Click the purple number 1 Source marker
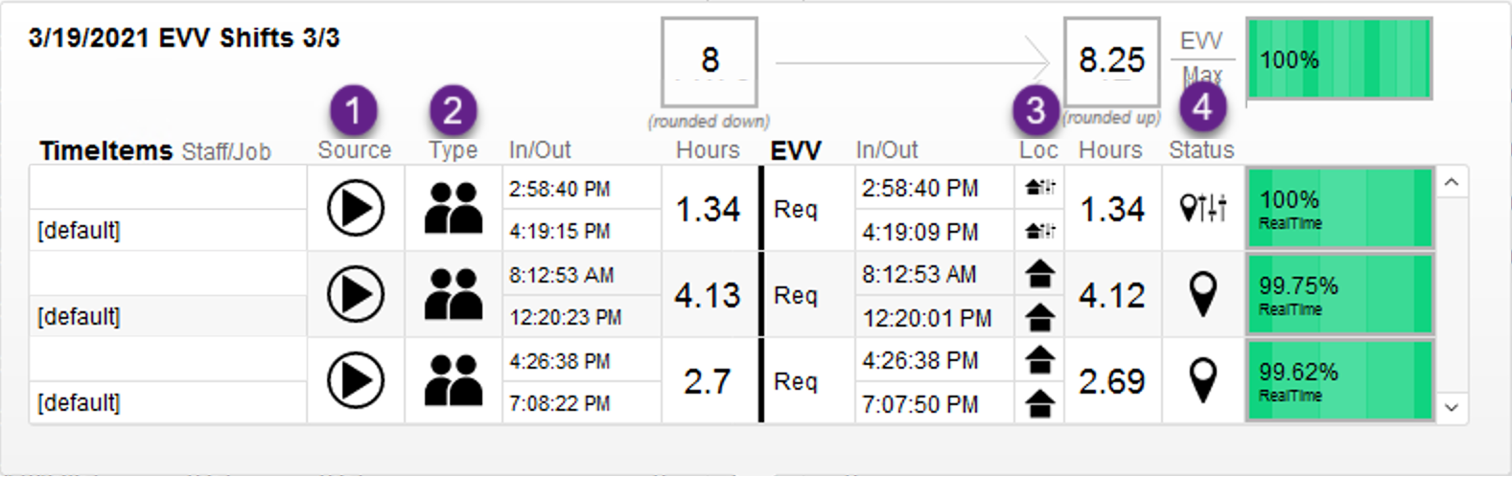This screenshot has width=1512, height=477. coord(353,111)
